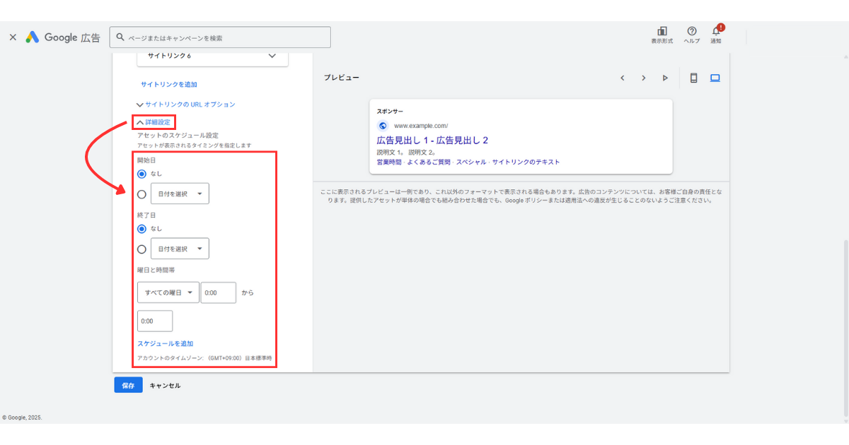The width and height of the screenshot is (849, 445).
Task: Click サイトリンクのテキスト sitelink in preview
Action: click(526, 162)
